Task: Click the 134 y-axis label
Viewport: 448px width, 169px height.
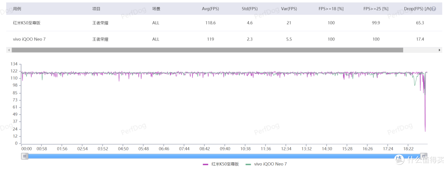Action: [14, 64]
